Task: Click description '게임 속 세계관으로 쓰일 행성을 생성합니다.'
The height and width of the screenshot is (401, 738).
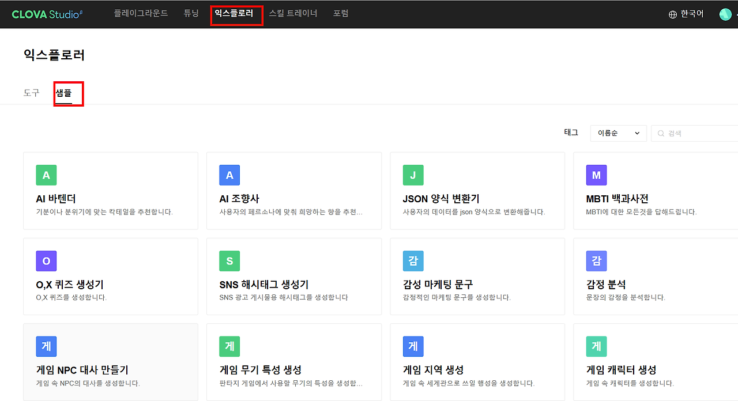Action: pyautogui.click(x=468, y=383)
